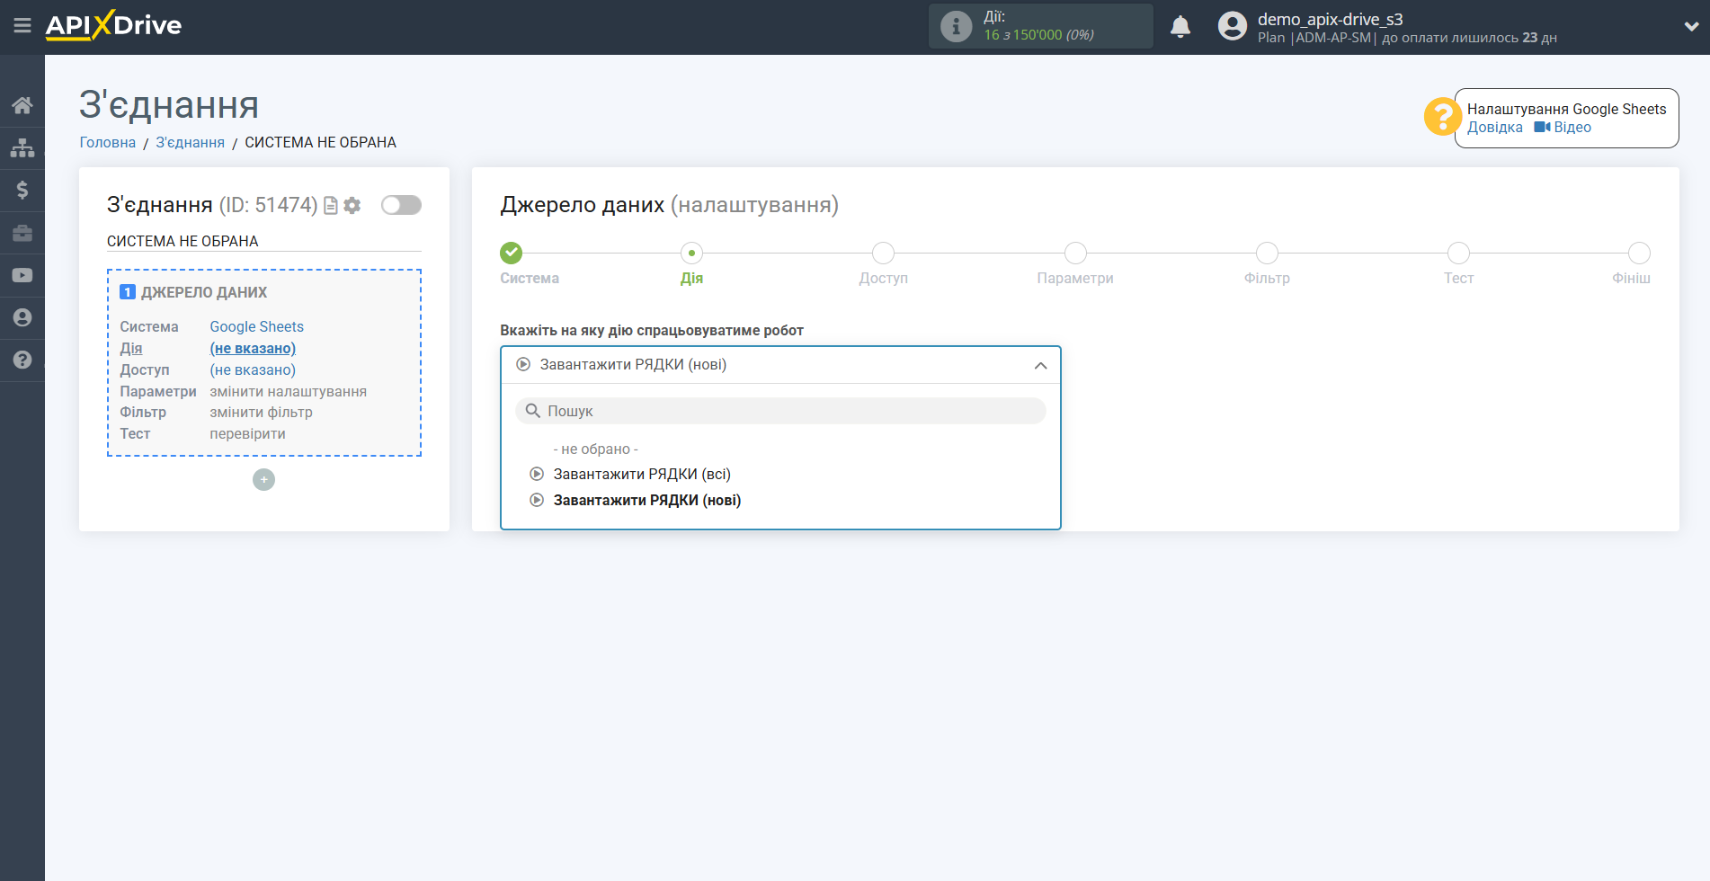Choose the '- не обрано -' option
The height and width of the screenshot is (881, 1710).
[595, 449]
